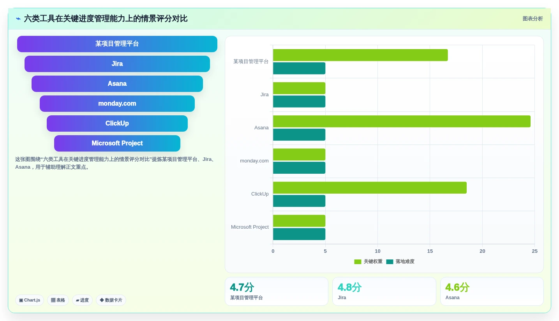Click the Jira y-axis label in chart
This screenshot has width=559, height=321.
(265, 95)
